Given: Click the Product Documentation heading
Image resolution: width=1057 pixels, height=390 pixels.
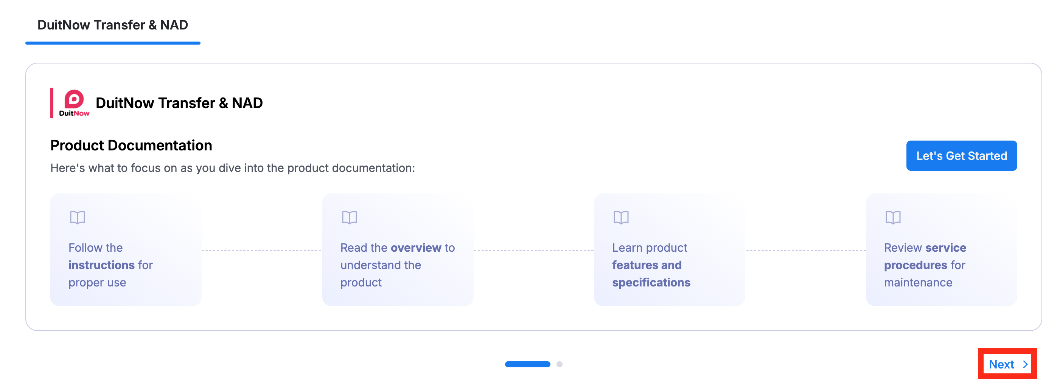Looking at the screenshot, I should [x=131, y=145].
